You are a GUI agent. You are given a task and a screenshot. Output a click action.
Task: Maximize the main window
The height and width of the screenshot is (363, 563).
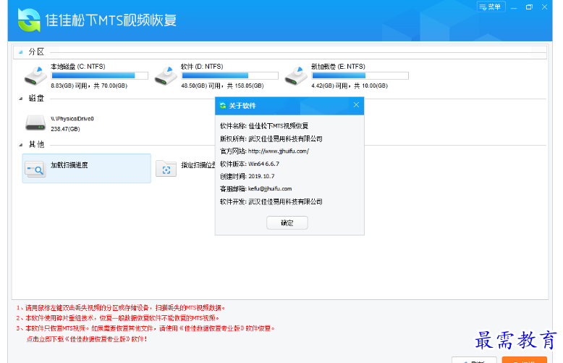pyautogui.click(x=529, y=7)
